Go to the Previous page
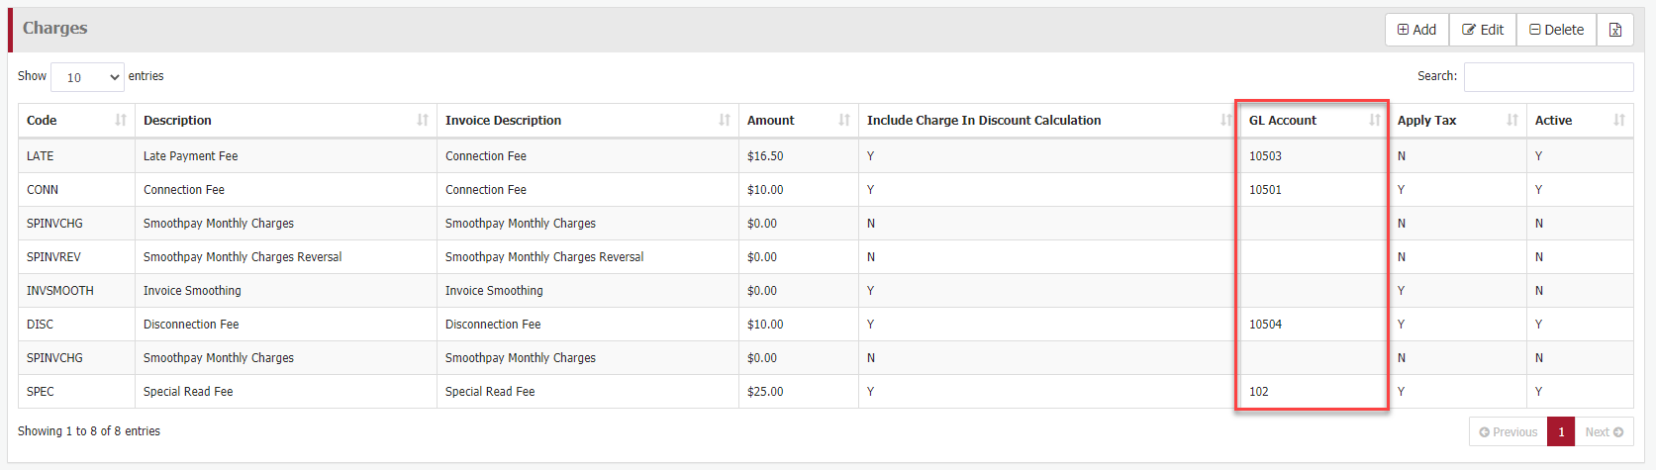This screenshot has width=1656, height=470. point(1508,432)
